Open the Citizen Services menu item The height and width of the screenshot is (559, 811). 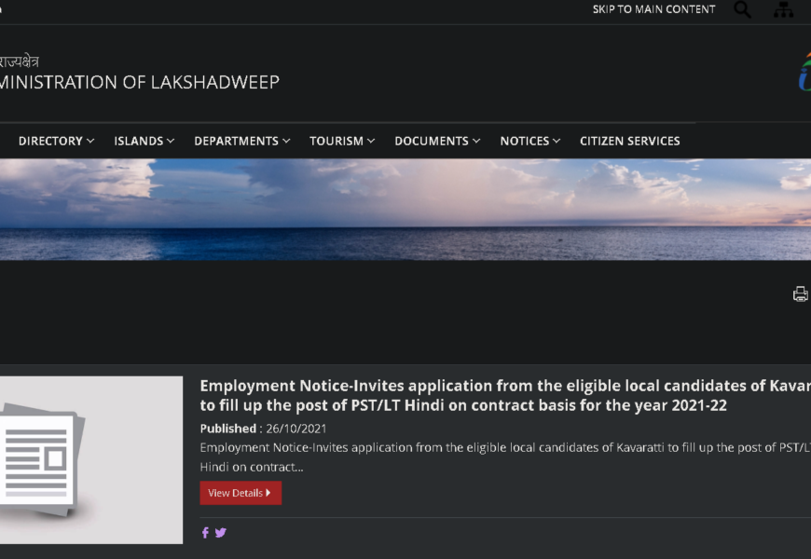pyautogui.click(x=629, y=141)
